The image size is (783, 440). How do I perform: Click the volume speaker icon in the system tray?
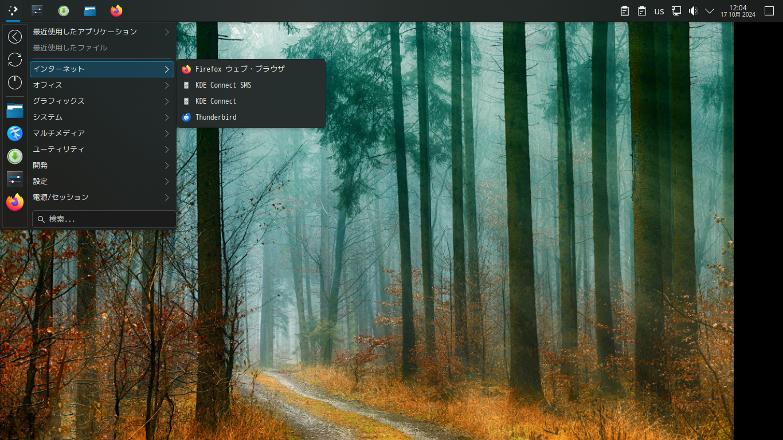[x=693, y=11]
